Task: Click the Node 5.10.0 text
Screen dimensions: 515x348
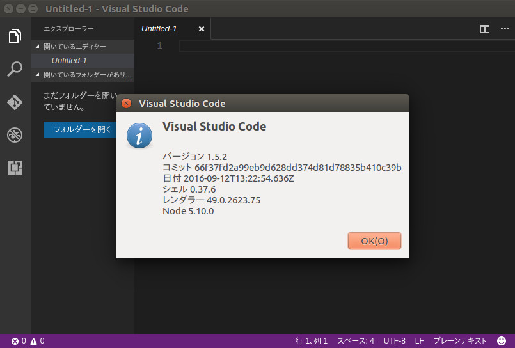Action: click(188, 211)
